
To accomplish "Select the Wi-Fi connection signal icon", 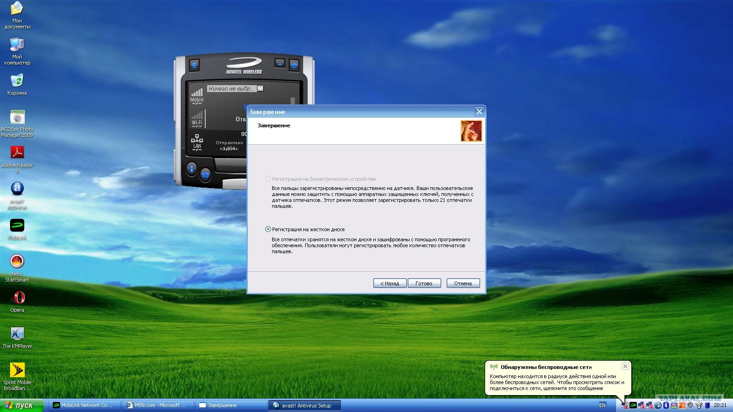I will point(197,119).
